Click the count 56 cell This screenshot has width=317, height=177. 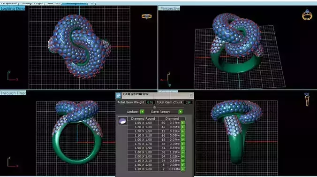tap(163, 152)
